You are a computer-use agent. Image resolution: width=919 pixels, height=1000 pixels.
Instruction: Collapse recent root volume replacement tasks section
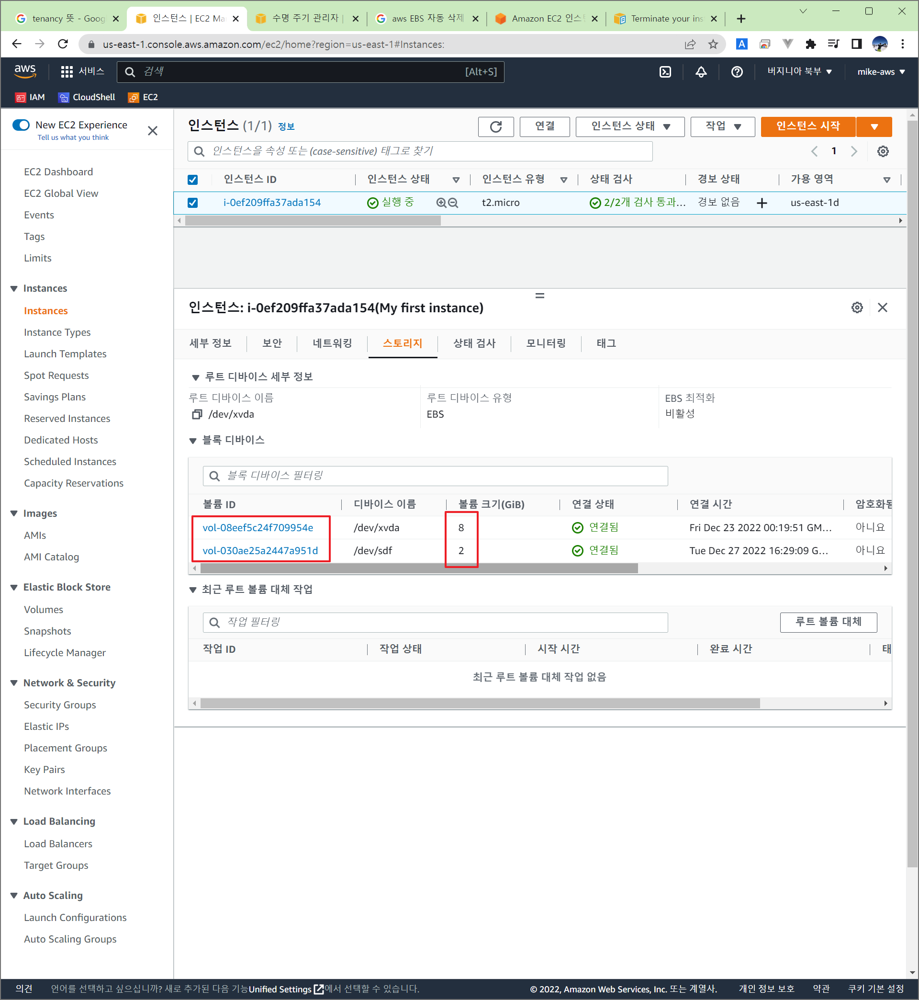point(193,590)
